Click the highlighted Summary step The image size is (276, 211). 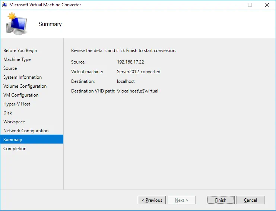coord(13,140)
